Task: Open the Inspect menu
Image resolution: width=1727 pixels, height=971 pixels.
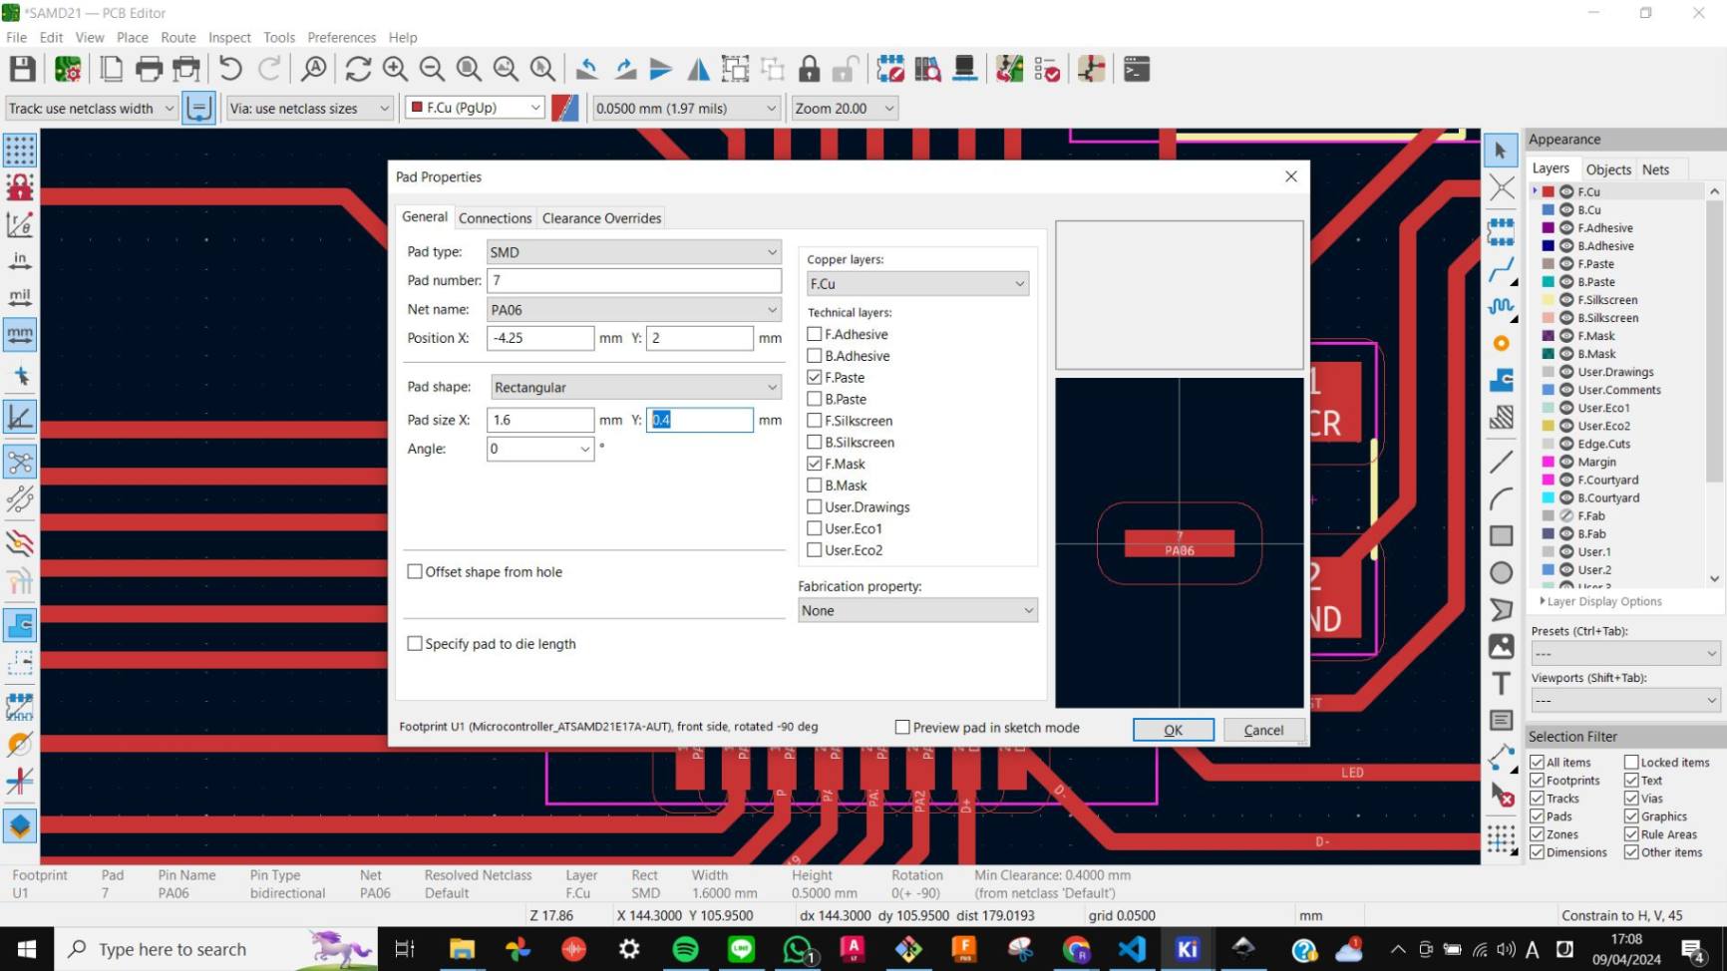Action: tap(229, 37)
